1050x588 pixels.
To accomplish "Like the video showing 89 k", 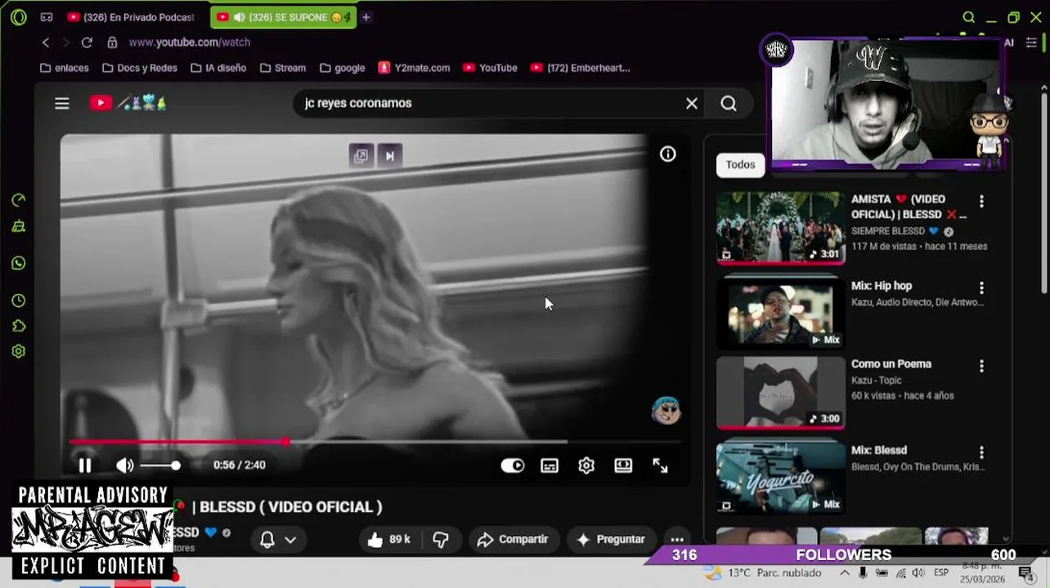I will click(389, 539).
